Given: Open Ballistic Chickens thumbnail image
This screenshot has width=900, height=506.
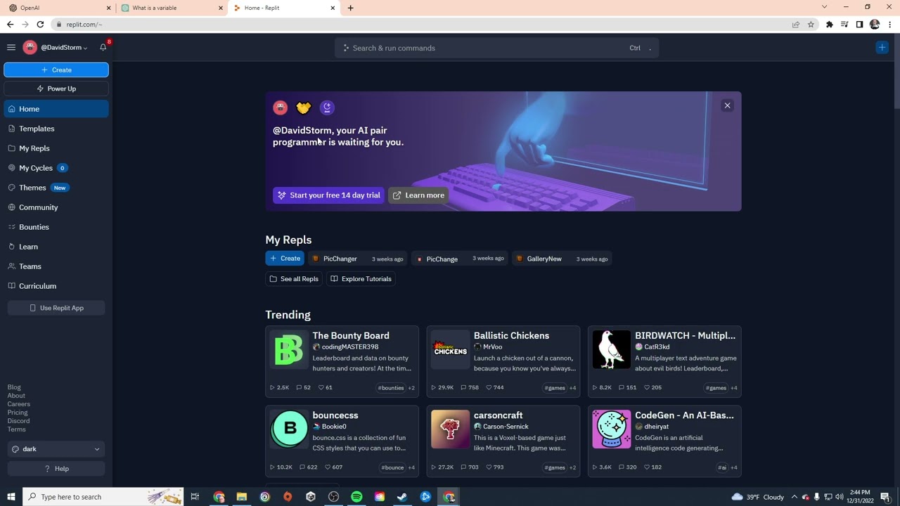Looking at the screenshot, I should (x=450, y=349).
